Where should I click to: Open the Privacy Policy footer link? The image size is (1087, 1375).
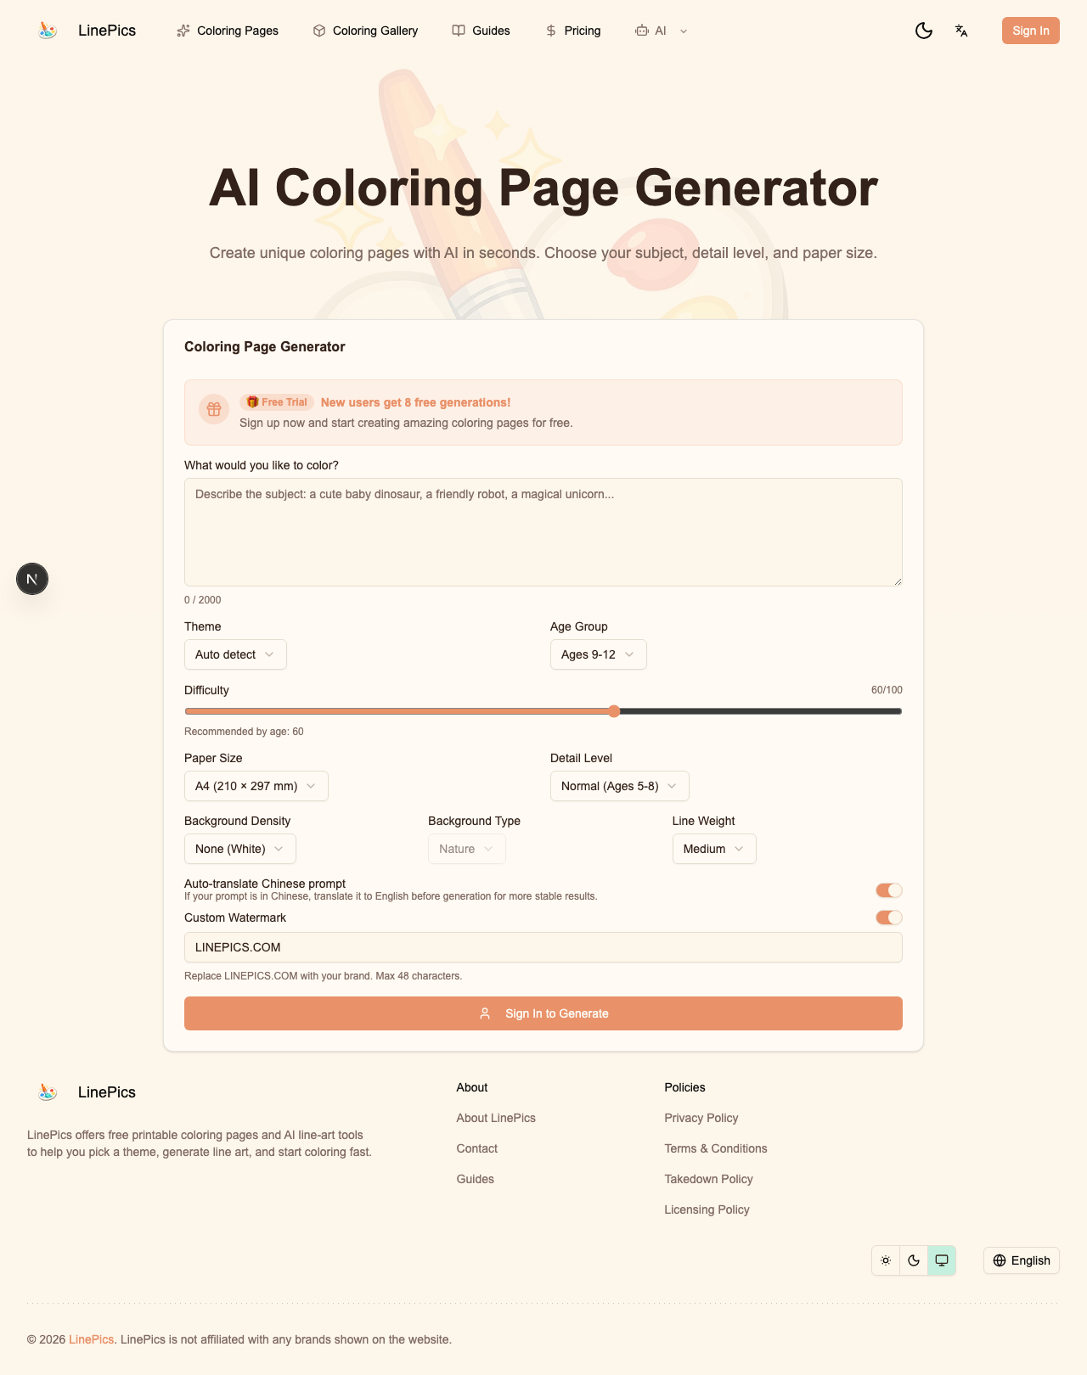pos(701,1118)
